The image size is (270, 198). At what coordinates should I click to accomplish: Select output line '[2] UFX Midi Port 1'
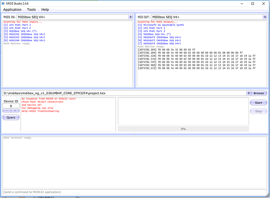click(151, 28)
